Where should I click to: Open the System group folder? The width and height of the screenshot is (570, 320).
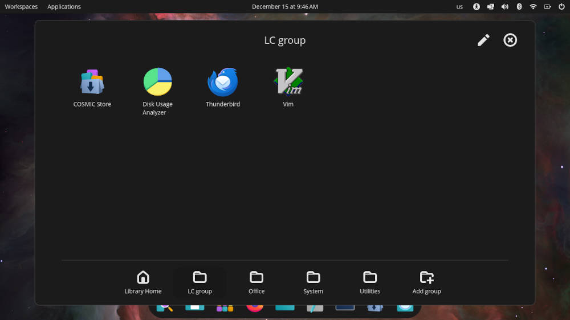click(313, 282)
